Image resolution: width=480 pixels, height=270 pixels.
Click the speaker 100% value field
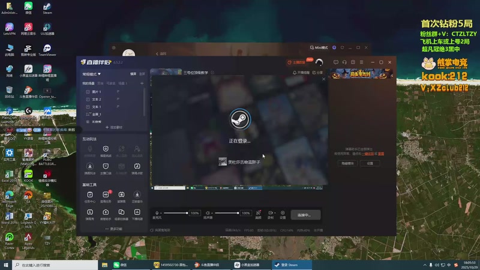point(245,213)
